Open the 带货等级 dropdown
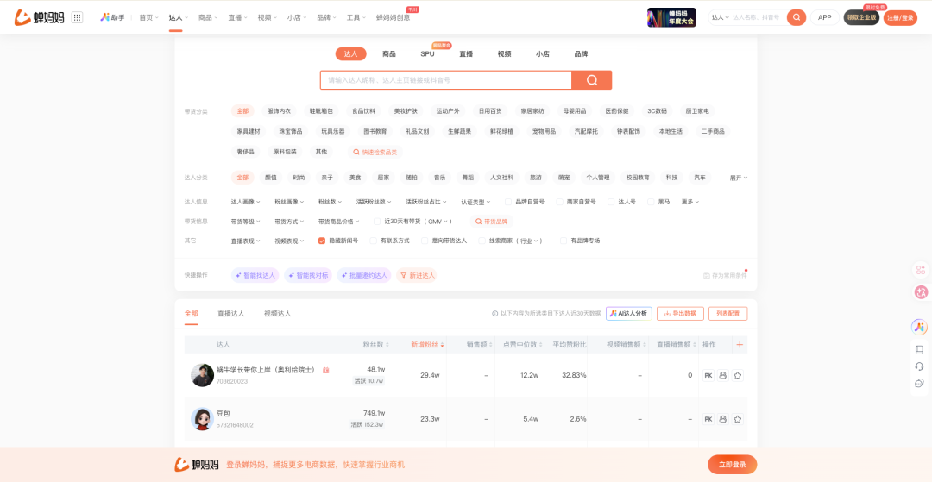This screenshot has width=932, height=482. [x=245, y=222]
